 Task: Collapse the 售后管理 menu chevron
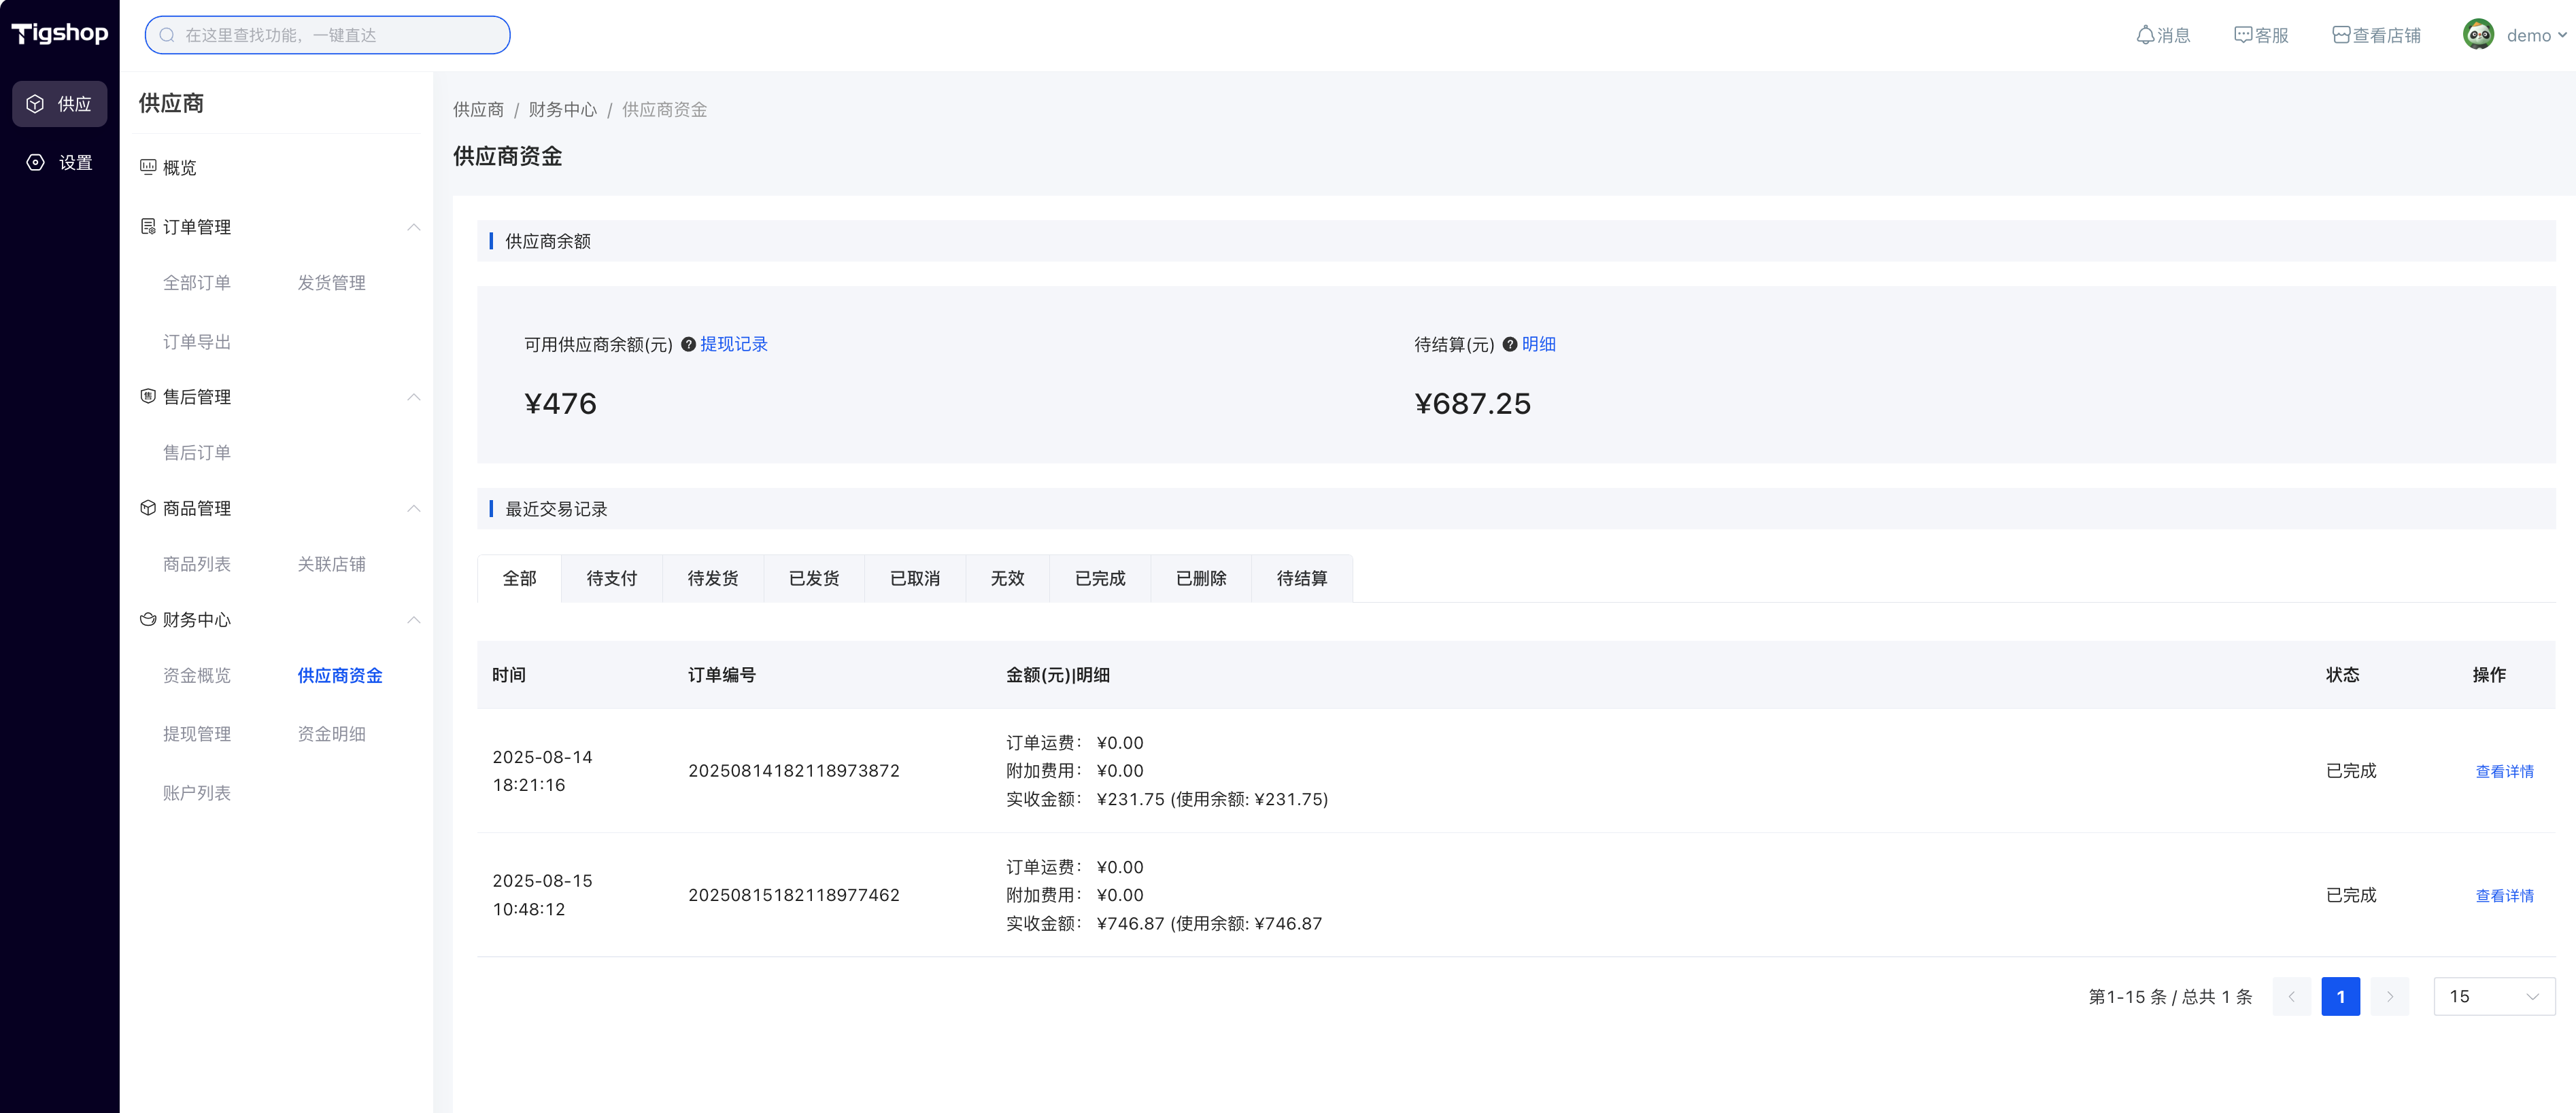414,397
